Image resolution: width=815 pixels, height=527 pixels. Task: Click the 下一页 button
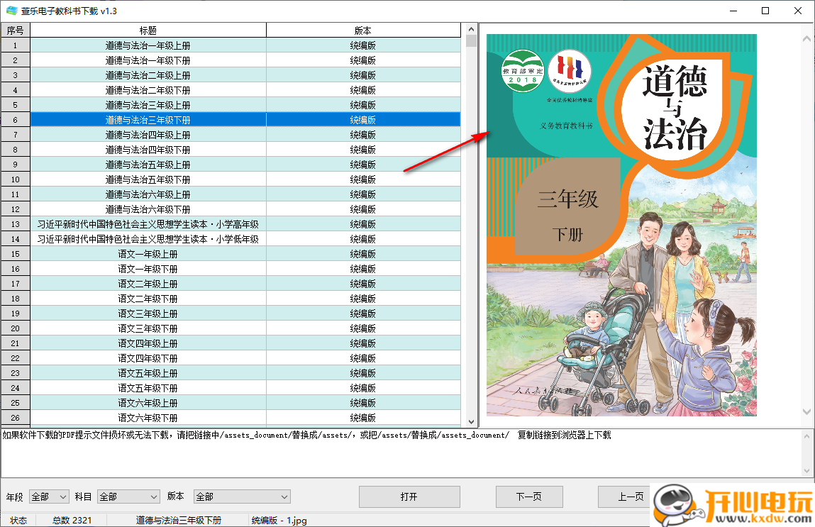[529, 497]
